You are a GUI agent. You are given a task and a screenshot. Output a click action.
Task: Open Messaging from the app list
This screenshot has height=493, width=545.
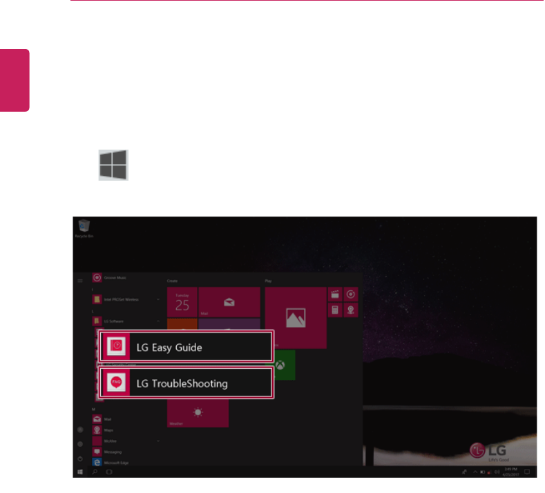tap(107, 452)
